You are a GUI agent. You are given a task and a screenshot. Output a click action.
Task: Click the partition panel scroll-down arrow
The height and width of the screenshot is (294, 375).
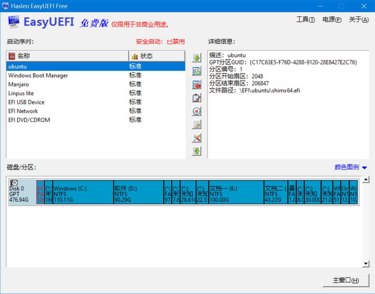point(366,264)
